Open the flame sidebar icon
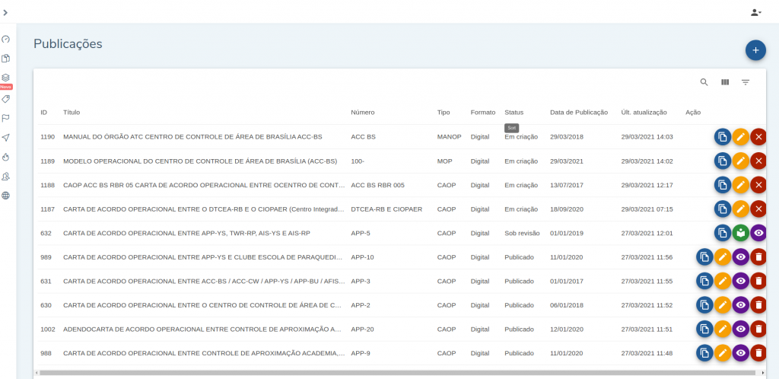This screenshot has height=379, width=779. coord(5,157)
